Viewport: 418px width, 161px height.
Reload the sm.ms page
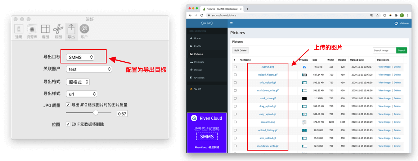tap(202, 15)
